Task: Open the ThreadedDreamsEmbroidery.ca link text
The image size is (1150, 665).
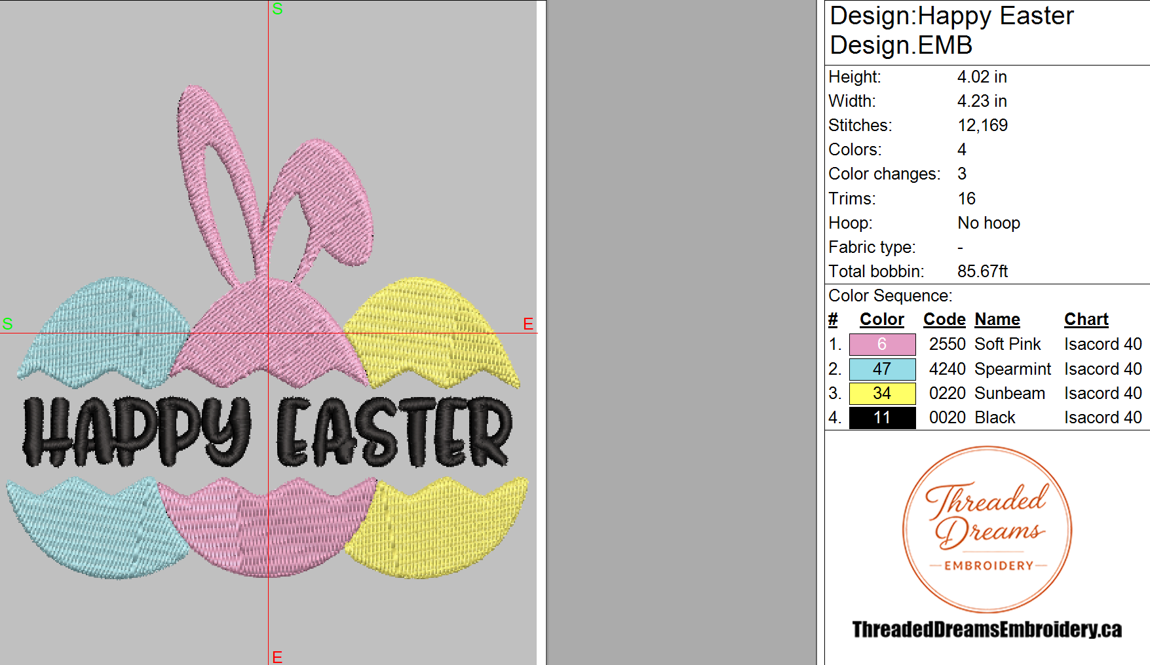Action: coord(987,630)
